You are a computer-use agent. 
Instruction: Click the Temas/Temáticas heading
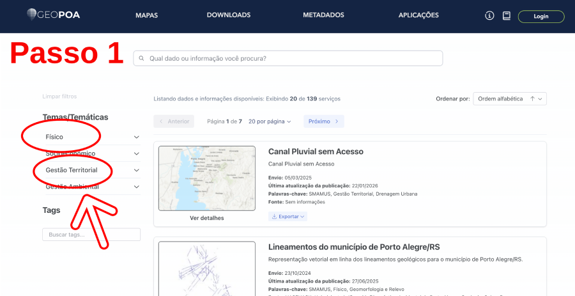pos(75,117)
